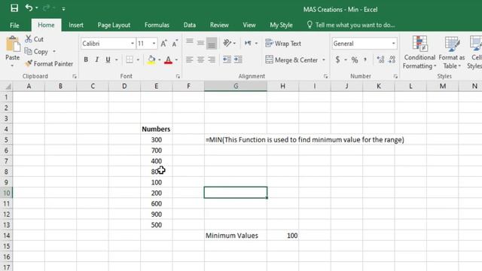Toggle Underline formatting
The width and height of the screenshot is (482, 271).
pos(108,59)
